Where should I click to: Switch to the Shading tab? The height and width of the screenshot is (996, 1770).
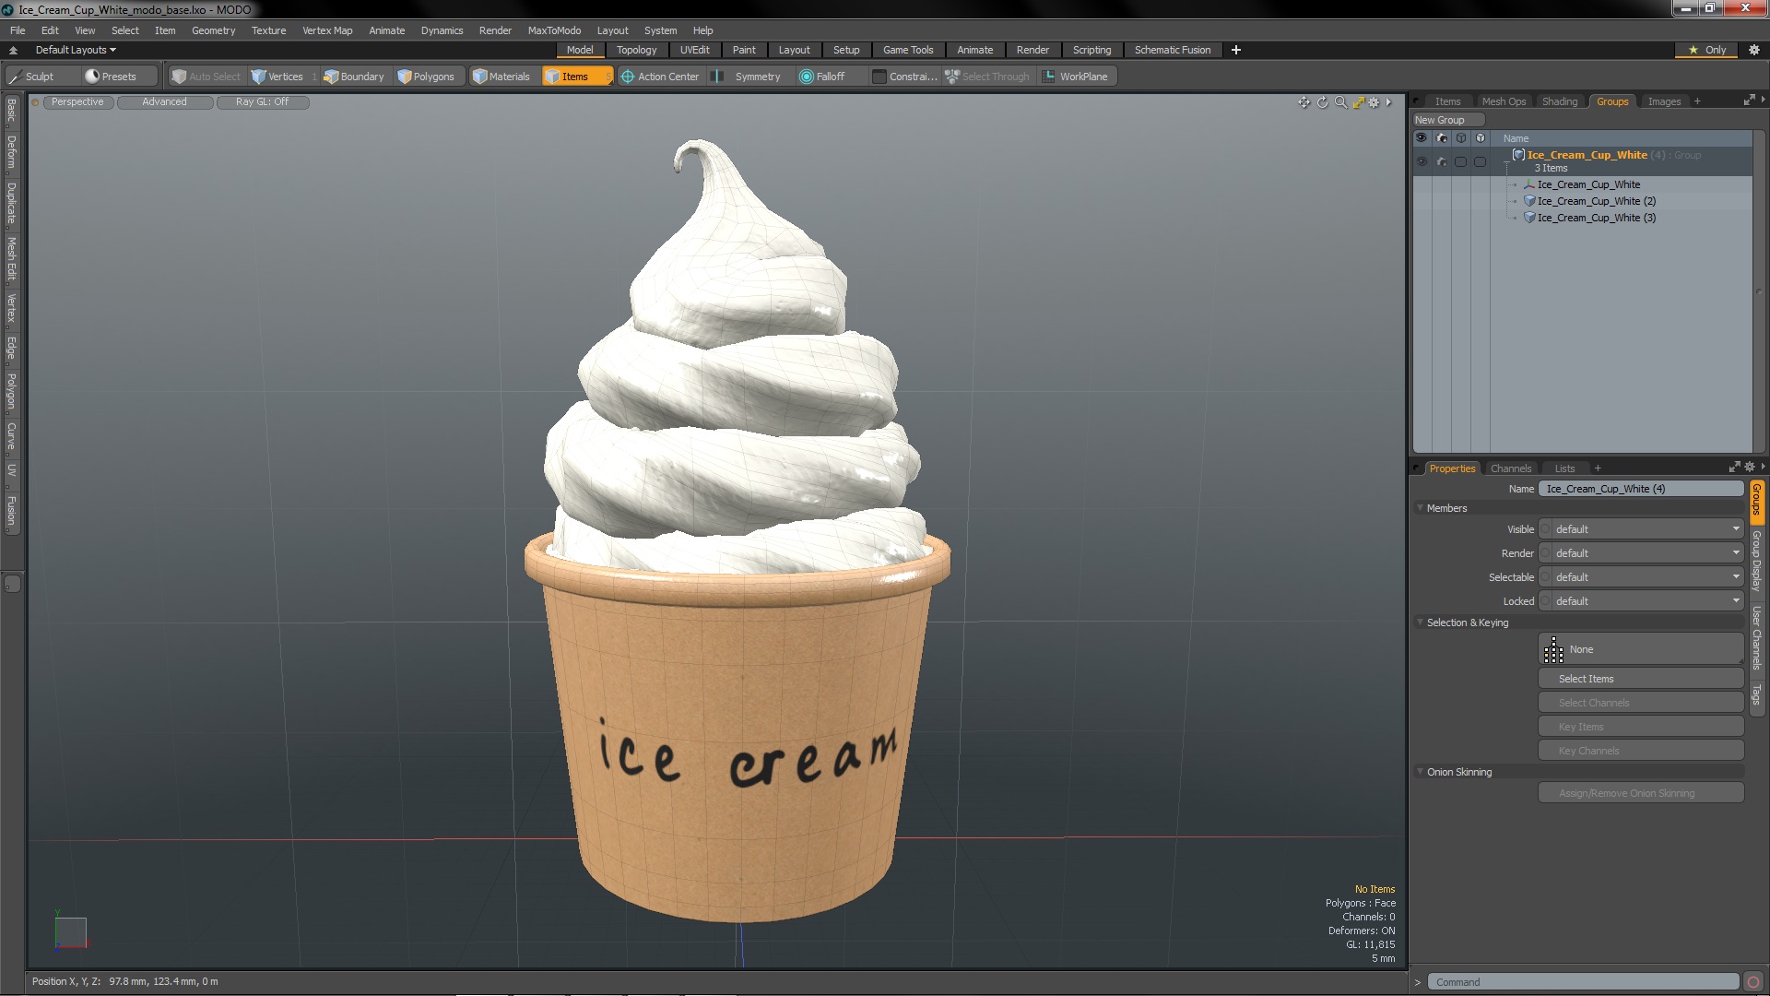pyautogui.click(x=1560, y=101)
